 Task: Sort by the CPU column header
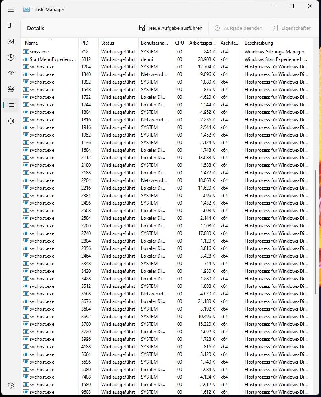click(178, 43)
